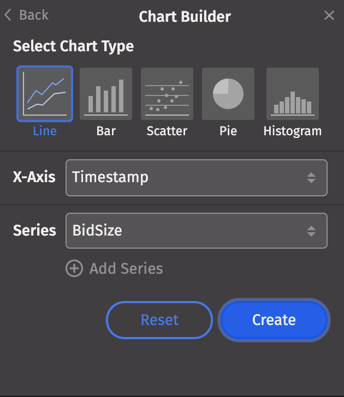This screenshot has width=344, height=397.
Task: Click the back chevron arrow icon
Action: click(8, 15)
